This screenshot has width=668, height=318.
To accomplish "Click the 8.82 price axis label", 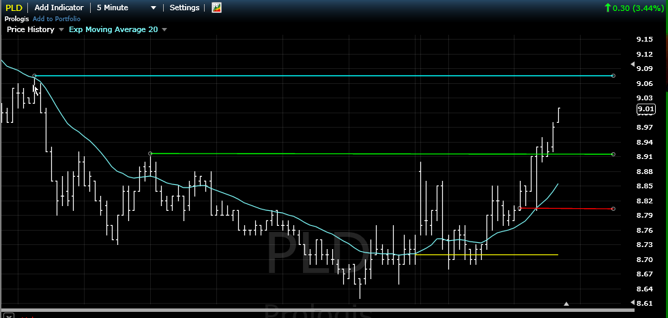I will click(x=645, y=201).
